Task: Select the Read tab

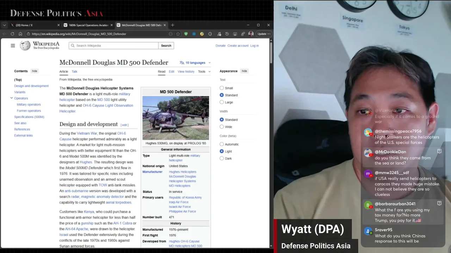Action: [x=161, y=71]
